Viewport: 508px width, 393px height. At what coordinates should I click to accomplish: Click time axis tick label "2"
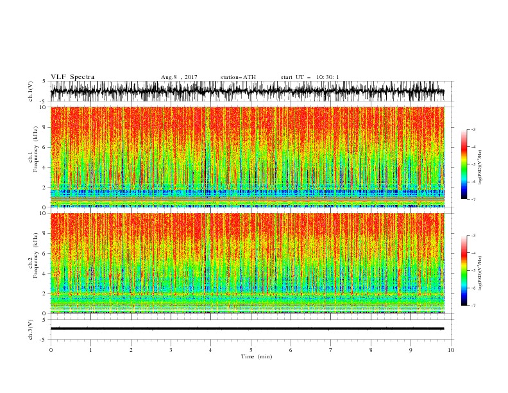[131, 350]
